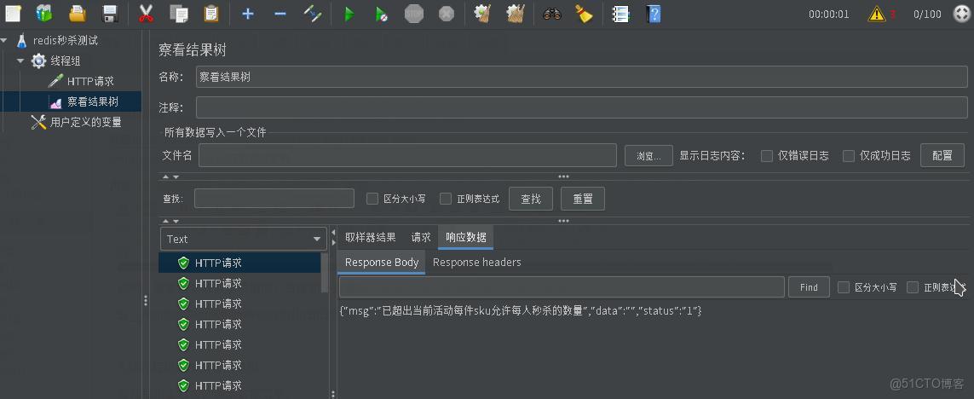974x399 pixels.
Task: Clear all results with double broom icon
Action: click(515, 13)
